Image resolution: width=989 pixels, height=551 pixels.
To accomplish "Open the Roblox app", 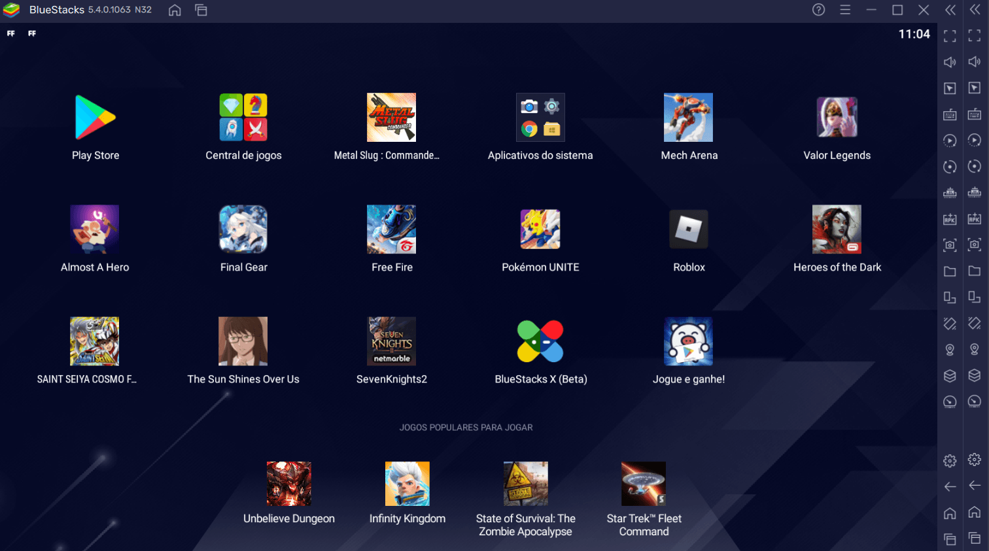I will click(x=688, y=229).
